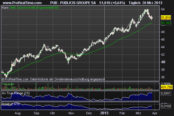174x116 pixels.
Task: Click the bold 40 price axis label
Action: [x=163, y=62]
